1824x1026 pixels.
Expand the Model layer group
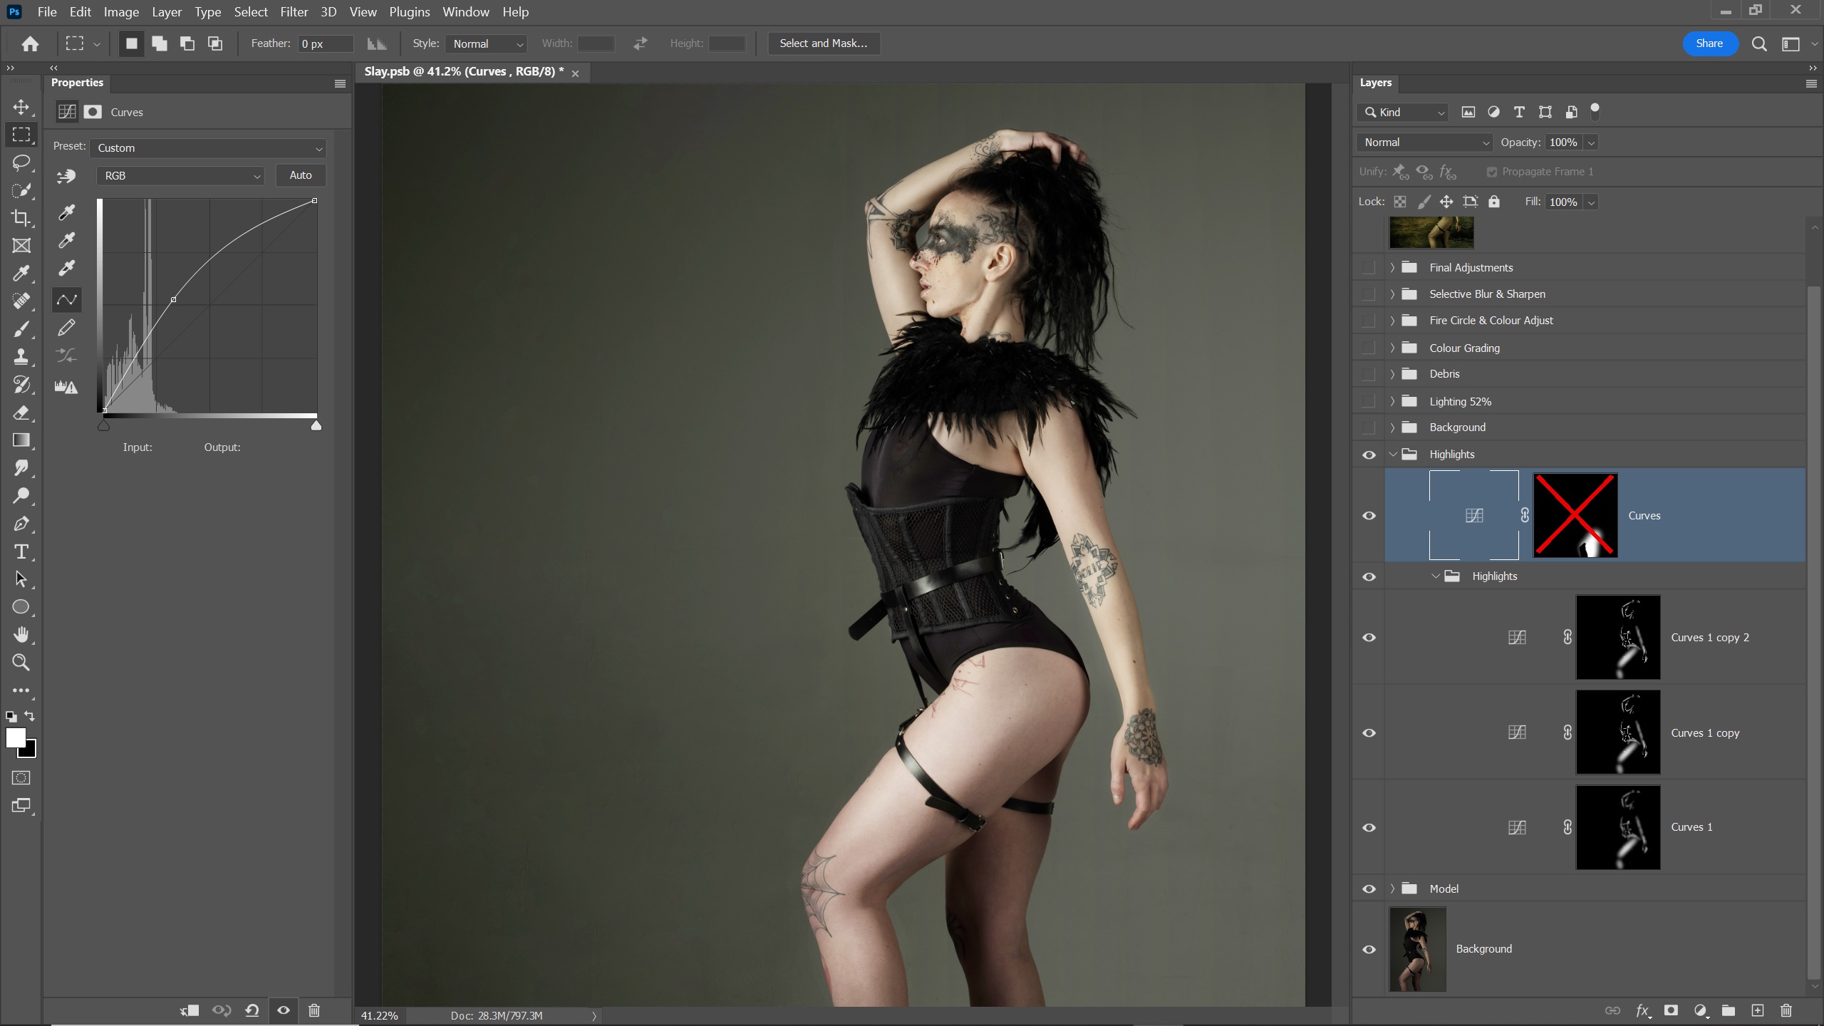pyautogui.click(x=1392, y=888)
